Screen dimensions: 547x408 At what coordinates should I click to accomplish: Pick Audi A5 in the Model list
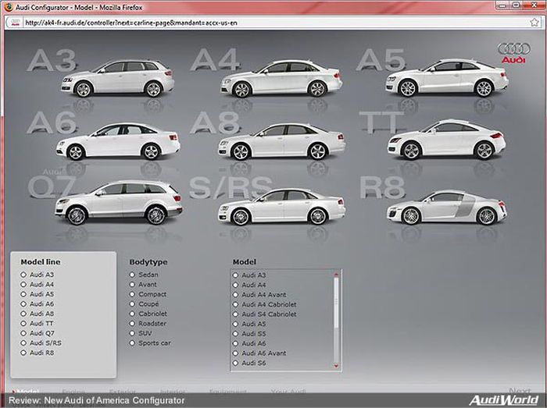coord(249,324)
